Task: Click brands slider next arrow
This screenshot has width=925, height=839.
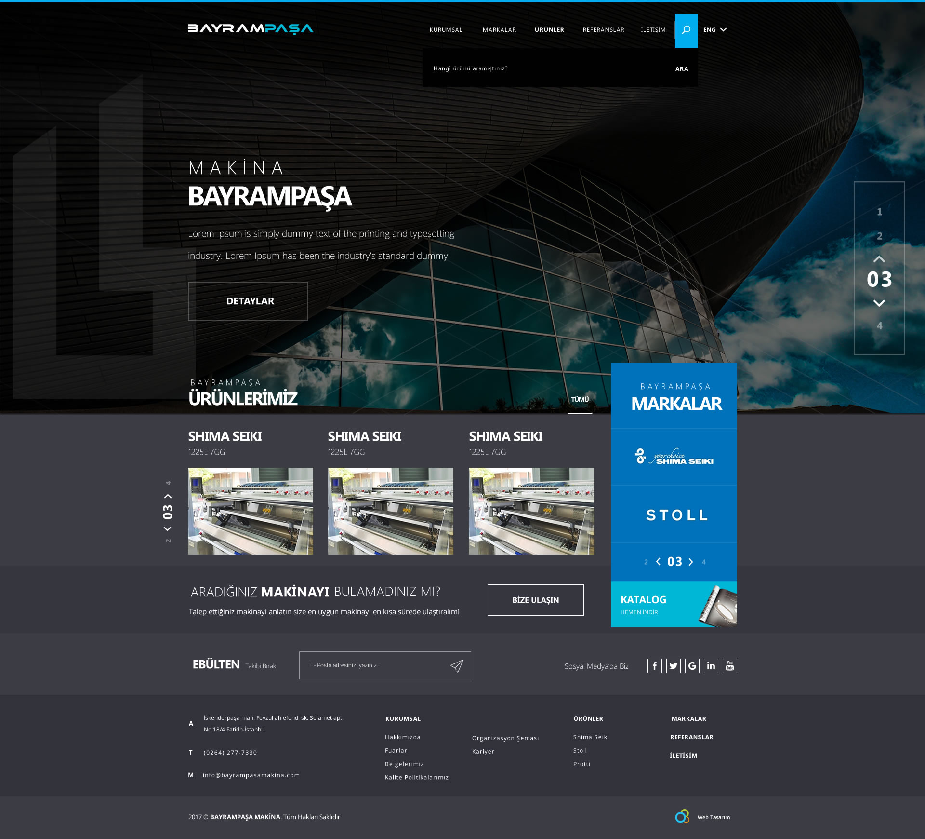Action: click(691, 562)
